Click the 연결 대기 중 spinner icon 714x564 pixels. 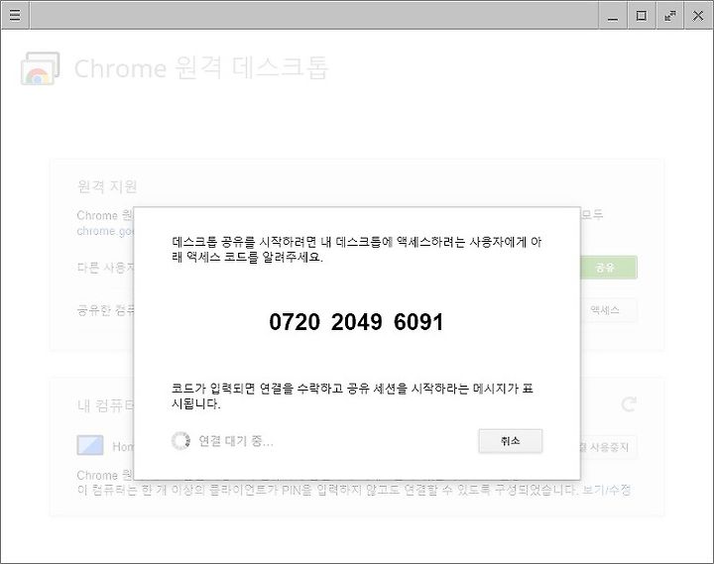[x=180, y=441]
